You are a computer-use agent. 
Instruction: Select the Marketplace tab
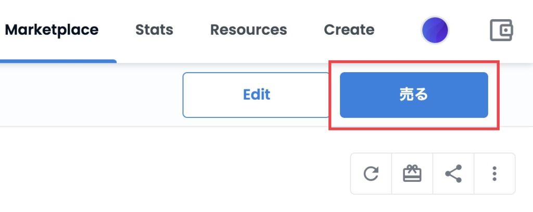52,30
